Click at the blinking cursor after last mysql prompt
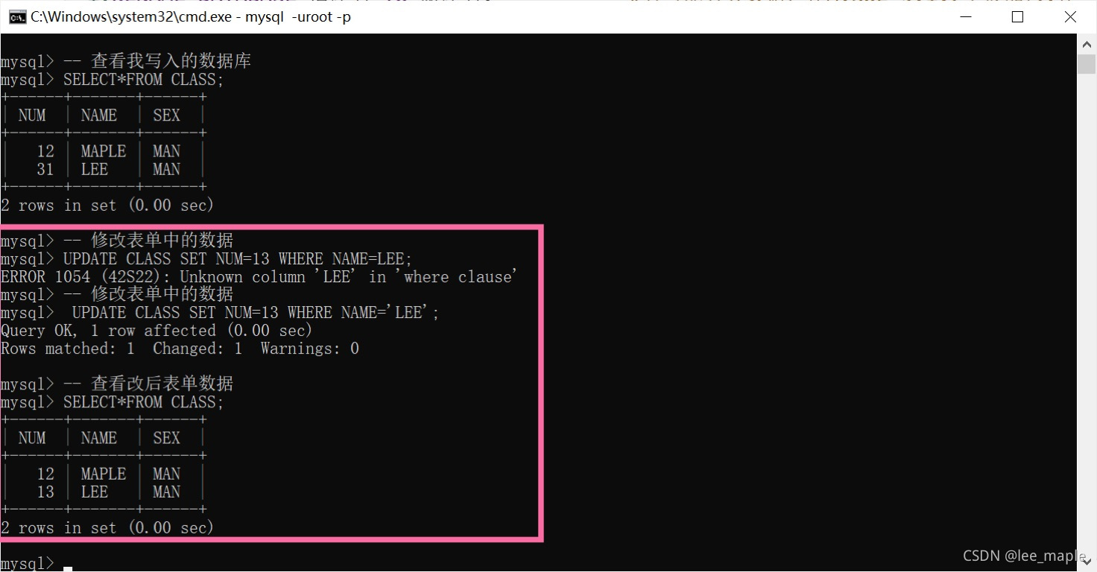The width and height of the screenshot is (1097, 572). coord(68,568)
